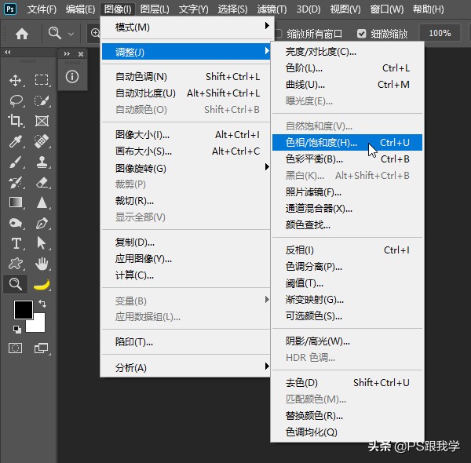Open the background color swatch
This screenshot has width=471, height=463.
(39, 326)
